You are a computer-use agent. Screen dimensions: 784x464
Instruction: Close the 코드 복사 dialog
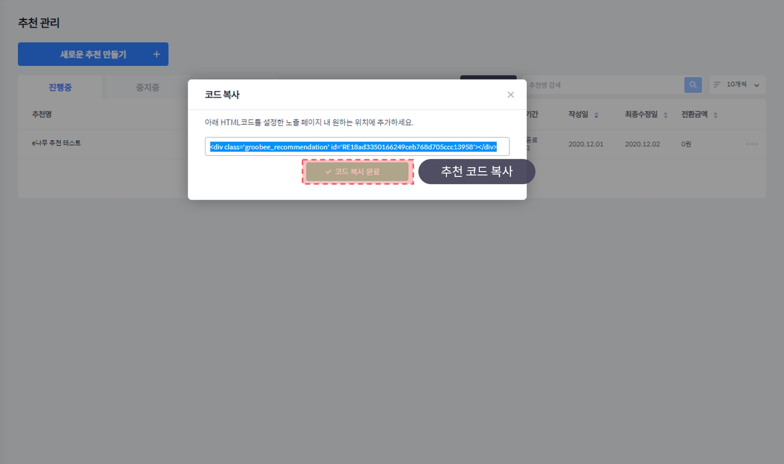(510, 95)
